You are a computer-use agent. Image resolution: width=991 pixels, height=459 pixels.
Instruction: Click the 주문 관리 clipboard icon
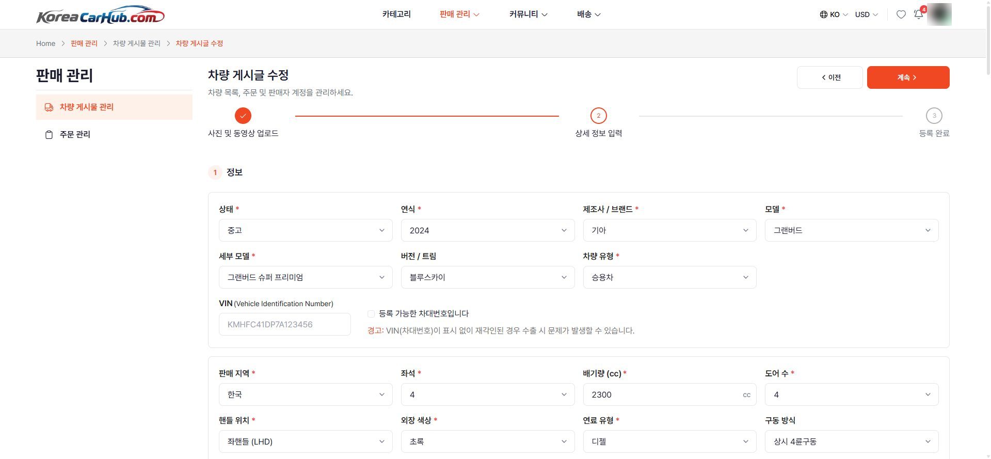(49, 135)
